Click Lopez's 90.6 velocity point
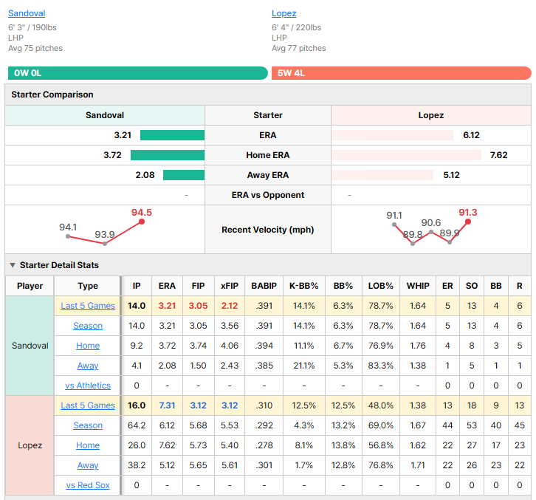This screenshot has height=500, width=536. [431, 232]
